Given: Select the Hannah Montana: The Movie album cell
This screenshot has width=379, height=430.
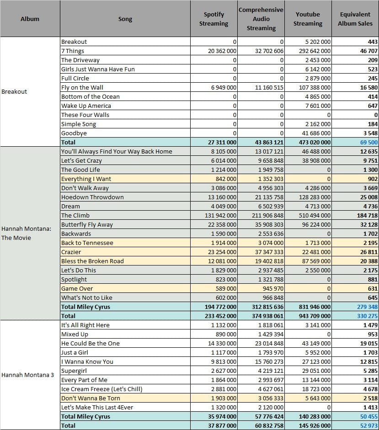Looking at the screenshot, I should tap(30, 233).
